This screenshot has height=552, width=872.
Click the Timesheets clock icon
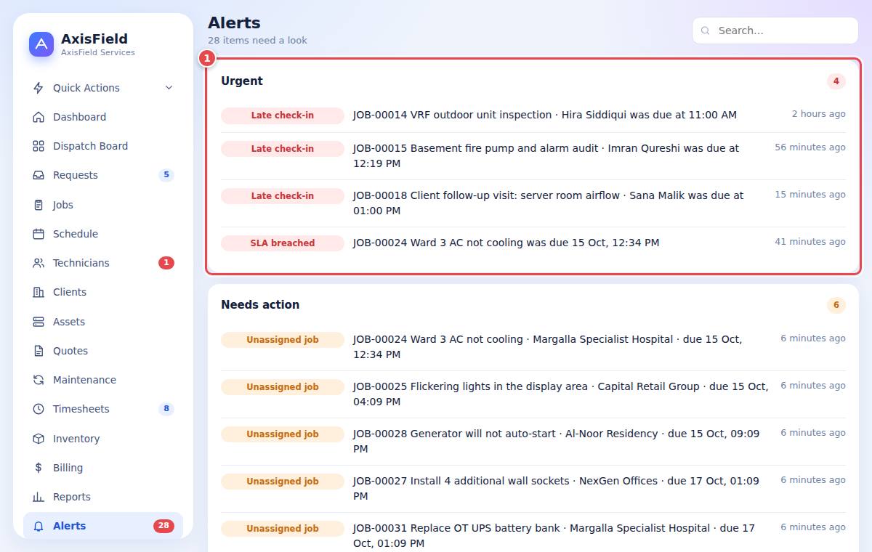pyautogui.click(x=39, y=409)
